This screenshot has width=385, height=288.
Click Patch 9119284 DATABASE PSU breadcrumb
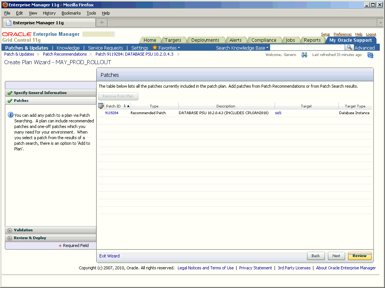coord(134,54)
